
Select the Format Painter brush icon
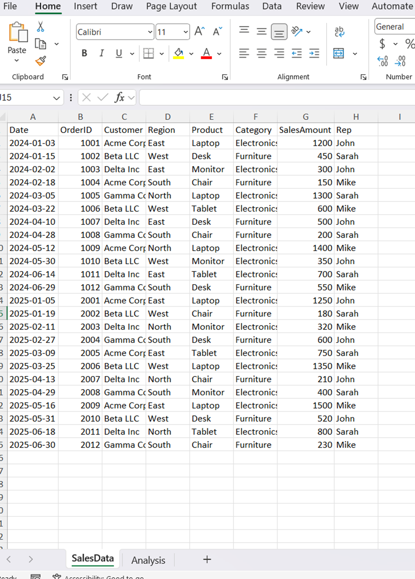point(41,61)
